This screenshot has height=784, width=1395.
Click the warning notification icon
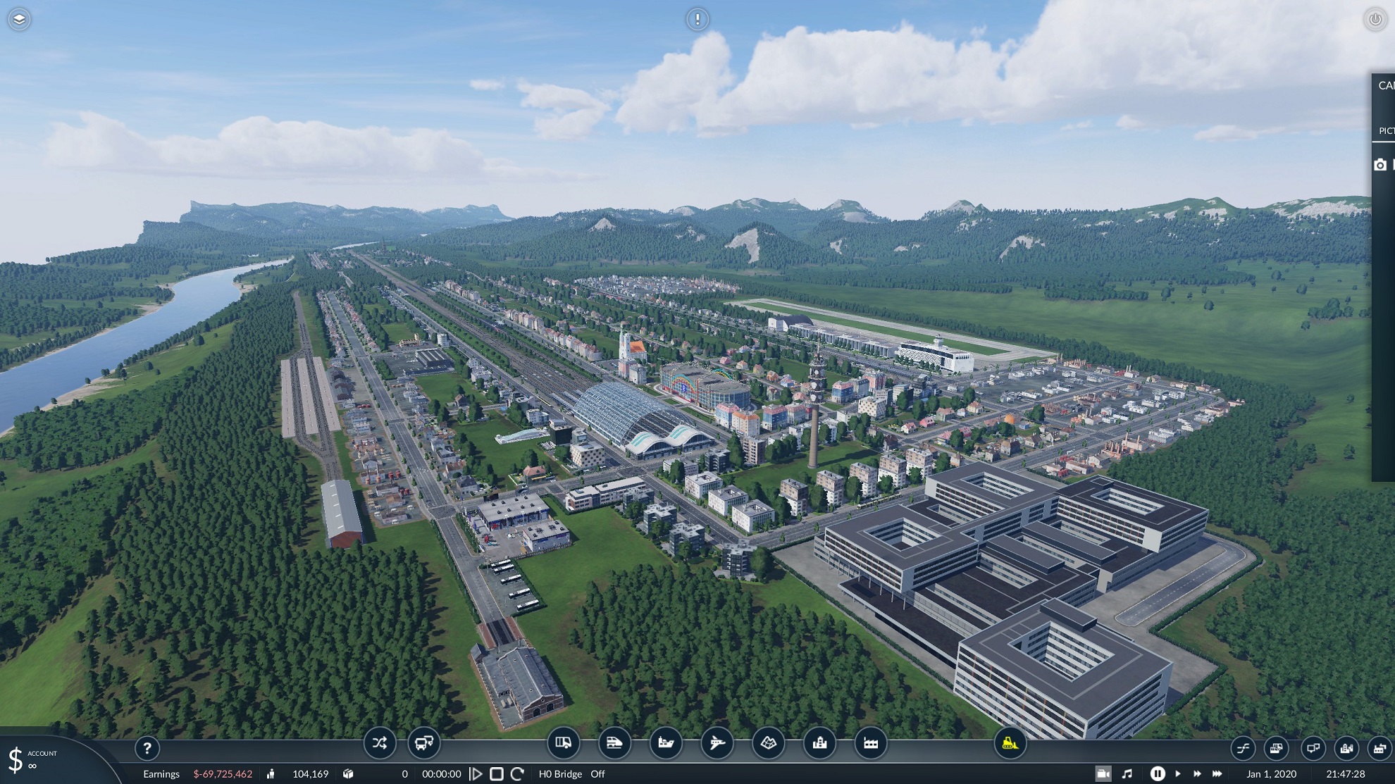click(x=697, y=19)
